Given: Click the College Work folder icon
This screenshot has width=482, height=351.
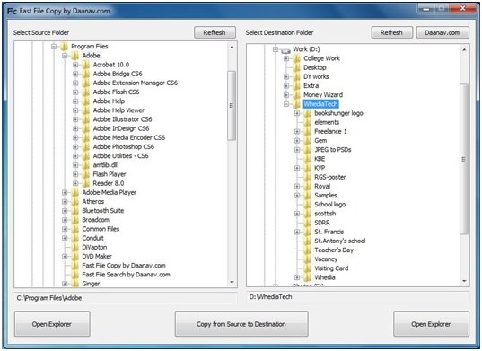Looking at the screenshot, I should point(296,58).
